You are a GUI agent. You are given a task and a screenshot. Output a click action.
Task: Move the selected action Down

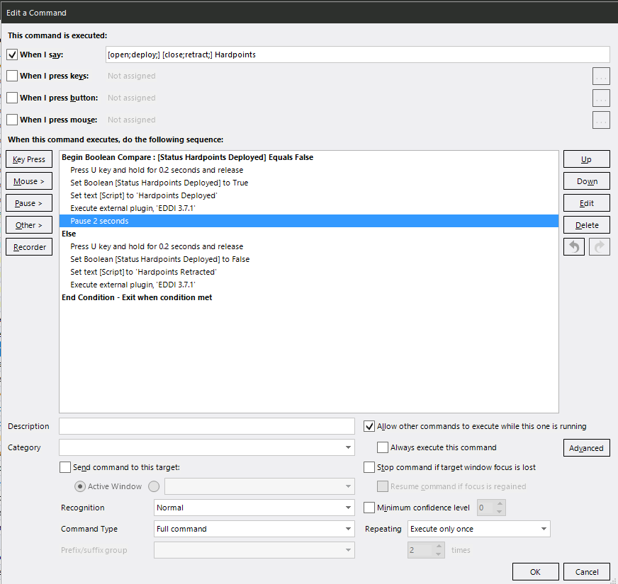click(587, 181)
